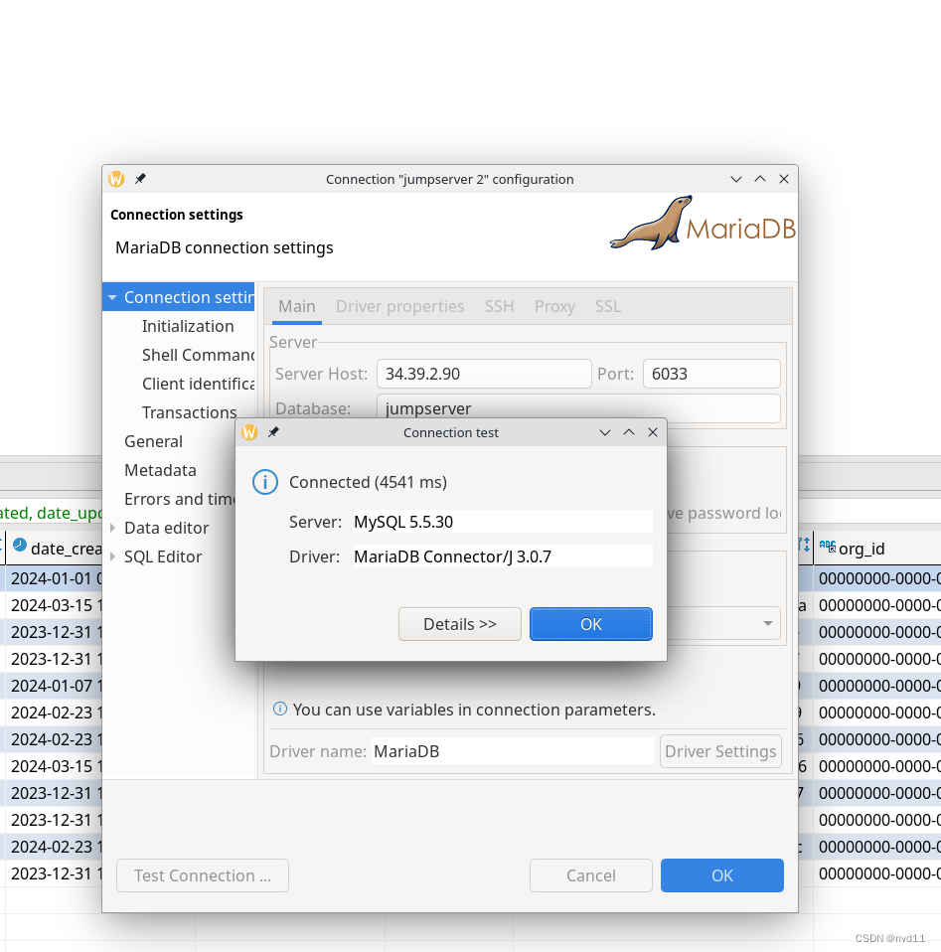Select Metadata in the settings tree
The height and width of the screenshot is (952, 941).
pos(160,470)
